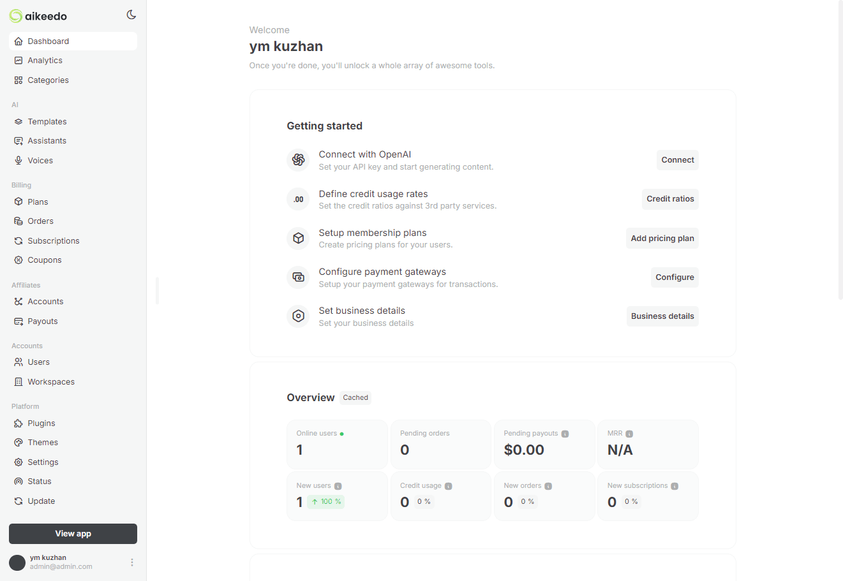Click the membership plans cube icon

click(x=298, y=239)
